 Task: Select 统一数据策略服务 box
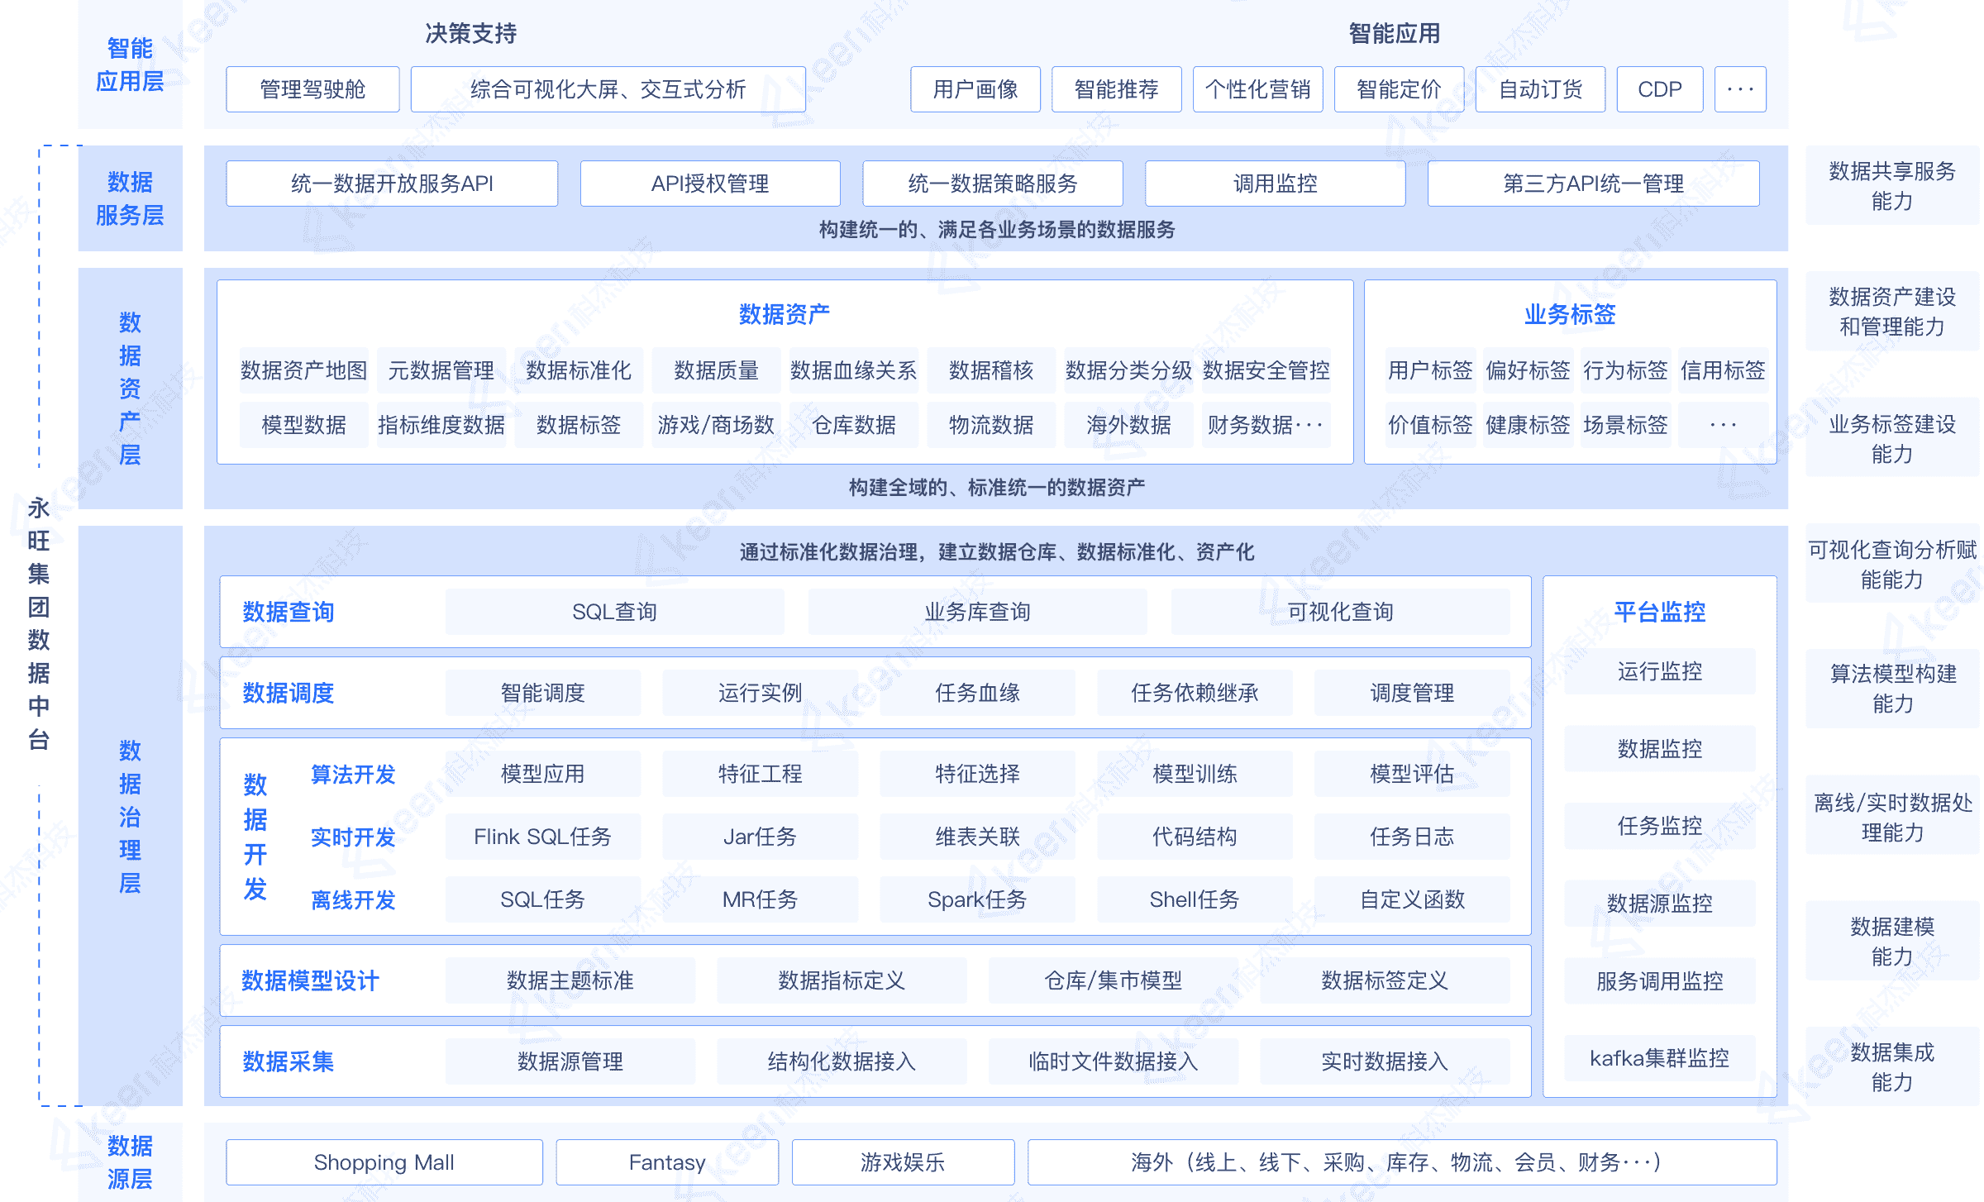click(x=993, y=184)
